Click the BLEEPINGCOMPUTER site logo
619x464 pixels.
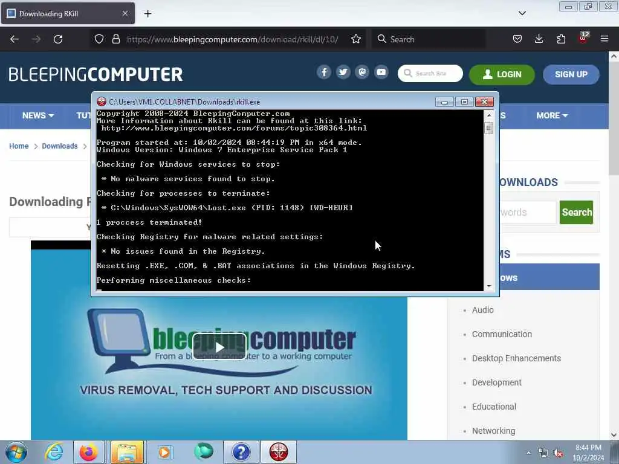96,74
